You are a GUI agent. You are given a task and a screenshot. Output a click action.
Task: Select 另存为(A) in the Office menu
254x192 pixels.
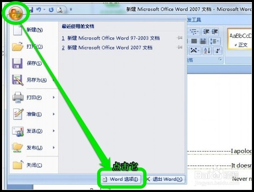point(34,80)
